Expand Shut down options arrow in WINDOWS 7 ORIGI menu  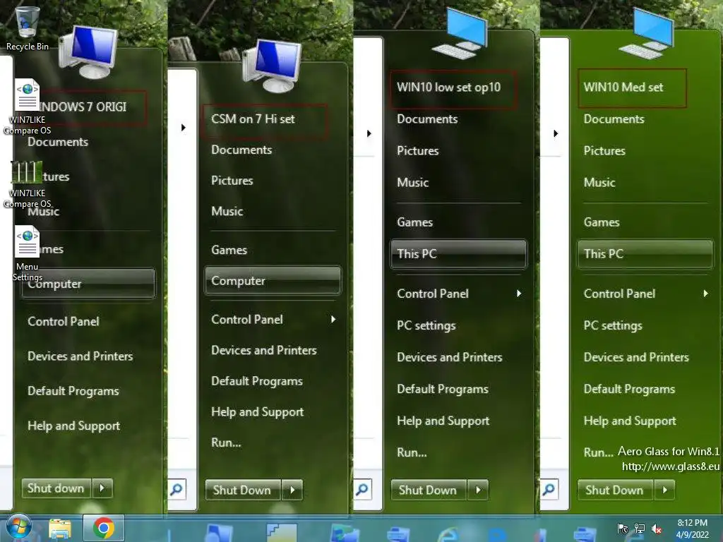(x=102, y=488)
